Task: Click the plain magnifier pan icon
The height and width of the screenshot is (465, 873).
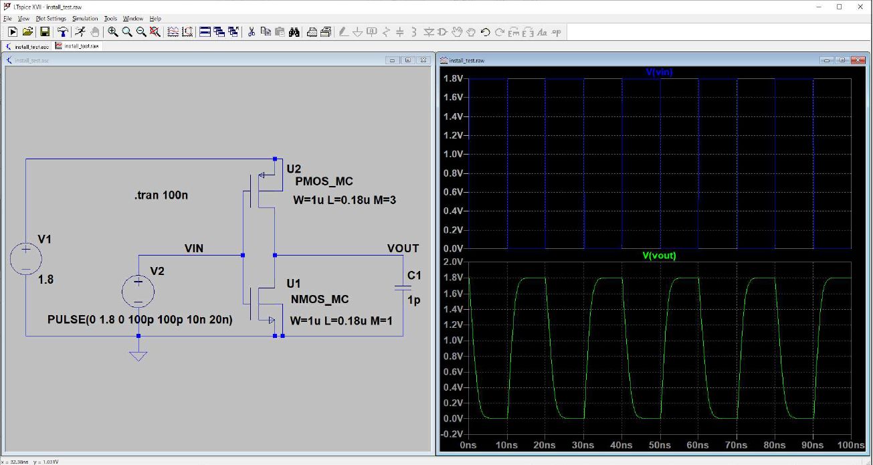Action: 127,31
